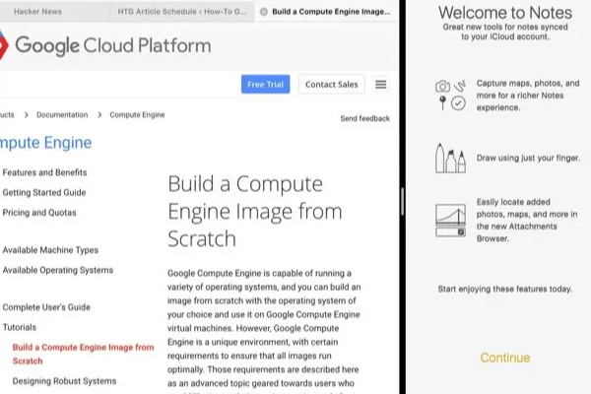Click the chevron before the Documentation breadcrumb
Screen dimensions: 591x394
[x=26, y=114]
